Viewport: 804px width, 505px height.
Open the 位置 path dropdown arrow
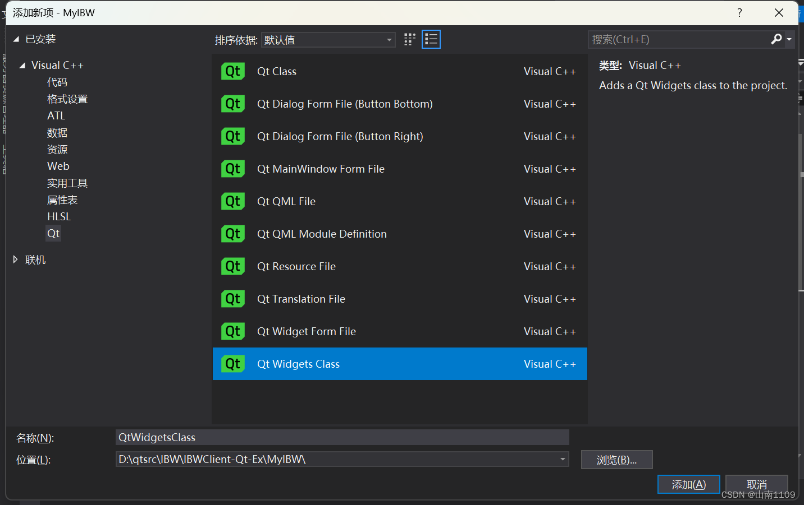tap(563, 459)
